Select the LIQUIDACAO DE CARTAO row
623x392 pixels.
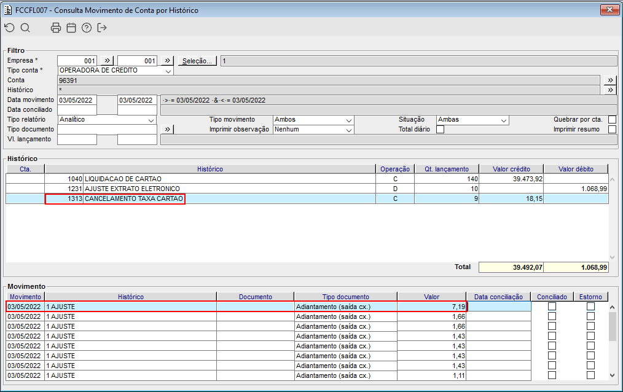pyautogui.click(x=307, y=179)
